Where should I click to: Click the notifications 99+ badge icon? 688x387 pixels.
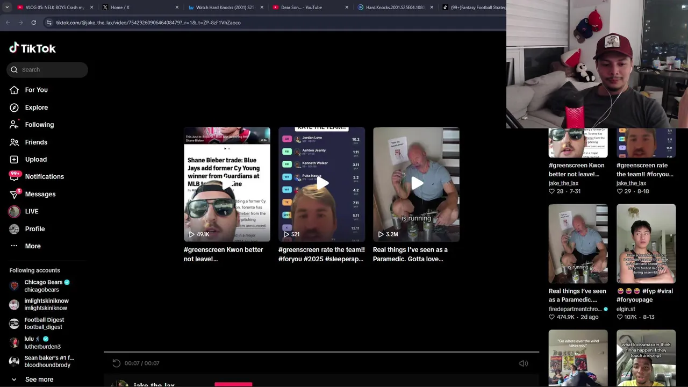(x=15, y=176)
